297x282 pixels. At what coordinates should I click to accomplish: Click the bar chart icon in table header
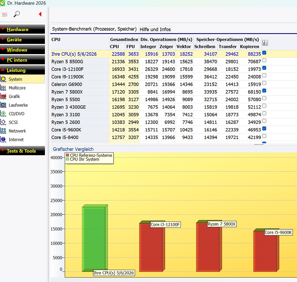(265, 43)
